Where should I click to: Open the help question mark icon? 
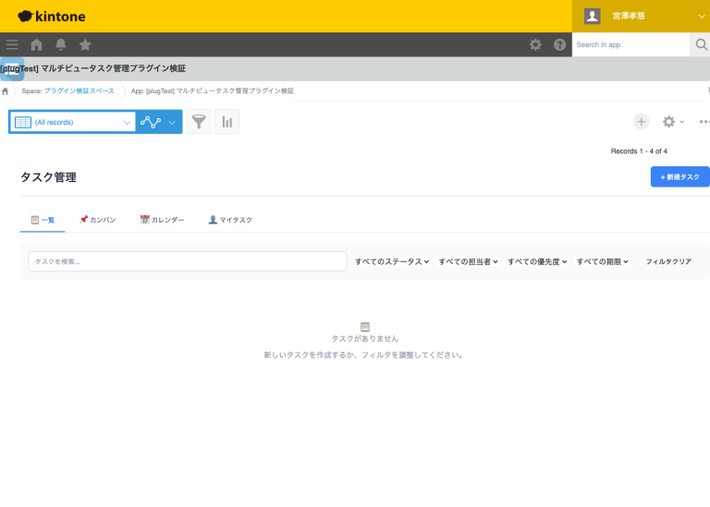[x=559, y=44]
